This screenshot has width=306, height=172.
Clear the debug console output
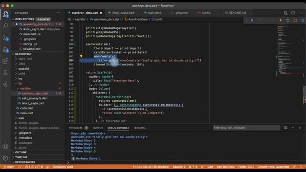(x=285, y=128)
